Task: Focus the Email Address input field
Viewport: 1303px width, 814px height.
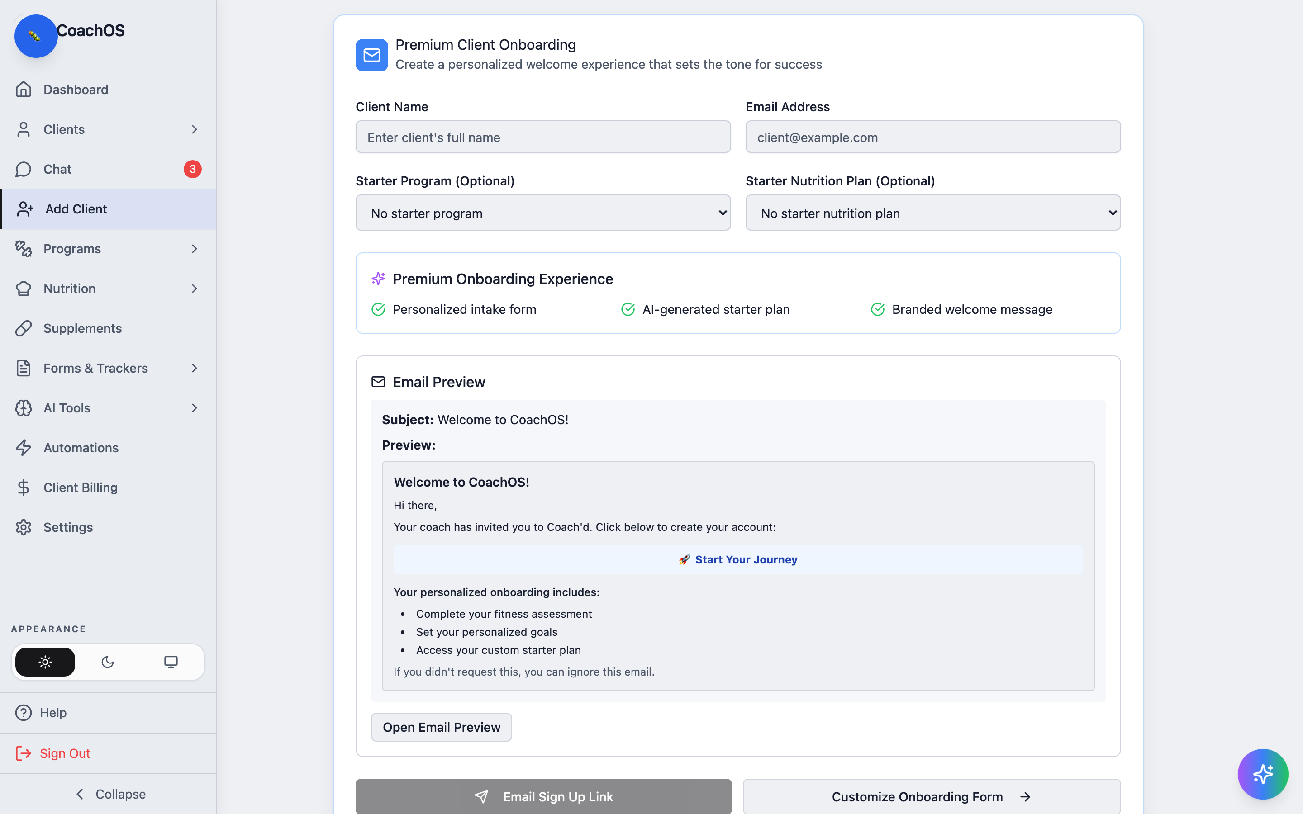Action: pos(932,137)
